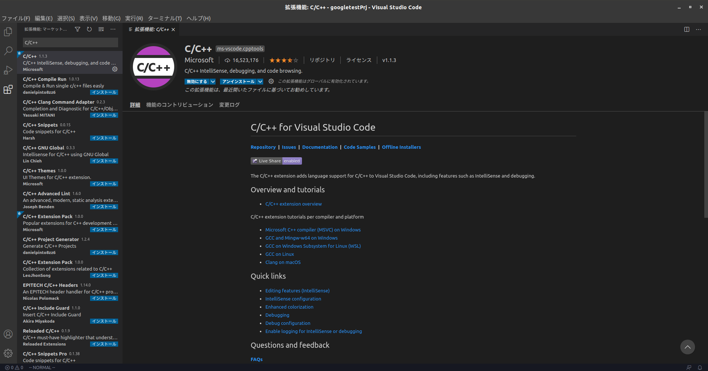This screenshot has width=708, height=371.
Task: Install C/C++ Clang Command Adapter
Action: pyautogui.click(x=104, y=115)
